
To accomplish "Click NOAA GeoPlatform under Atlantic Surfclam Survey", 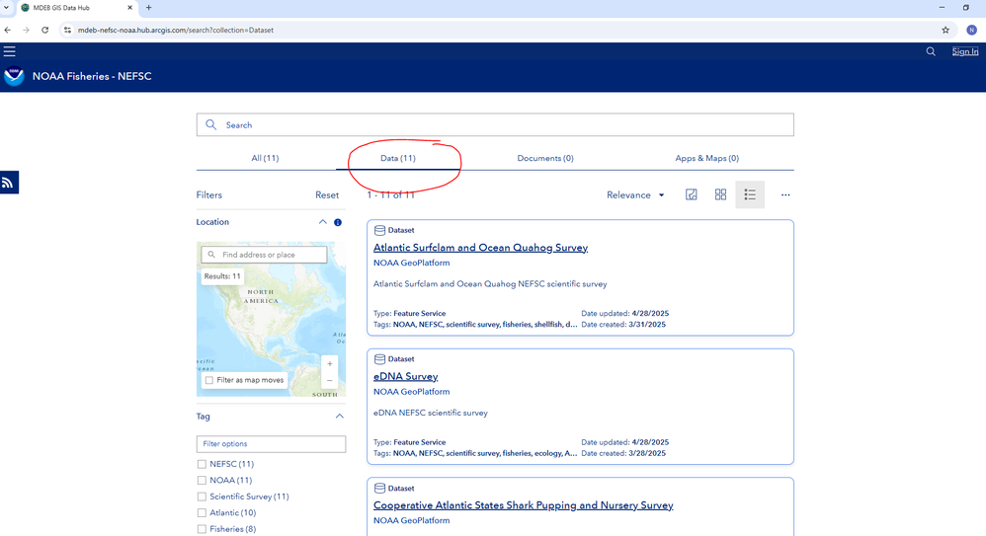I will pyautogui.click(x=412, y=263).
